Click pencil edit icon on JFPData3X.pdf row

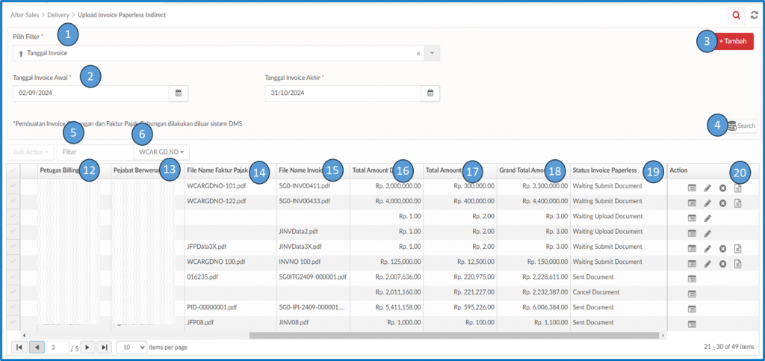click(707, 249)
